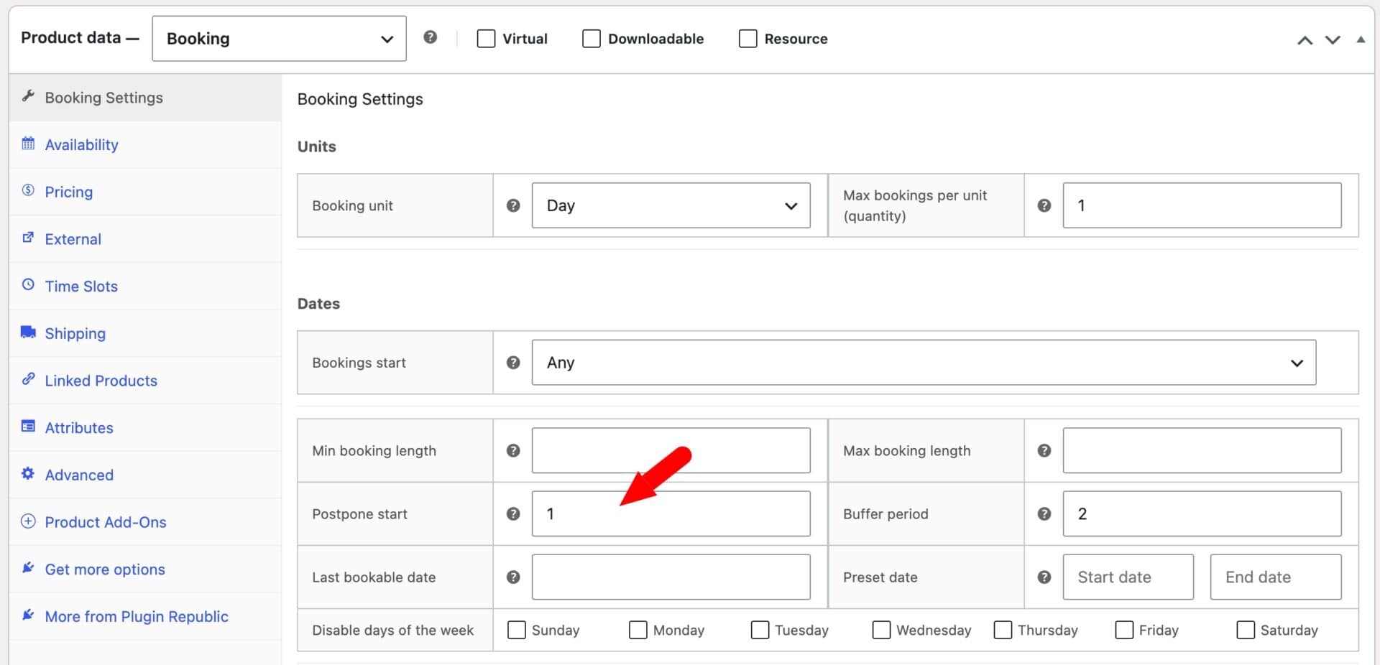This screenshot has width=1380, height=665.
Task: Click help icon for Preset date
Action: tap(1044, 577)
